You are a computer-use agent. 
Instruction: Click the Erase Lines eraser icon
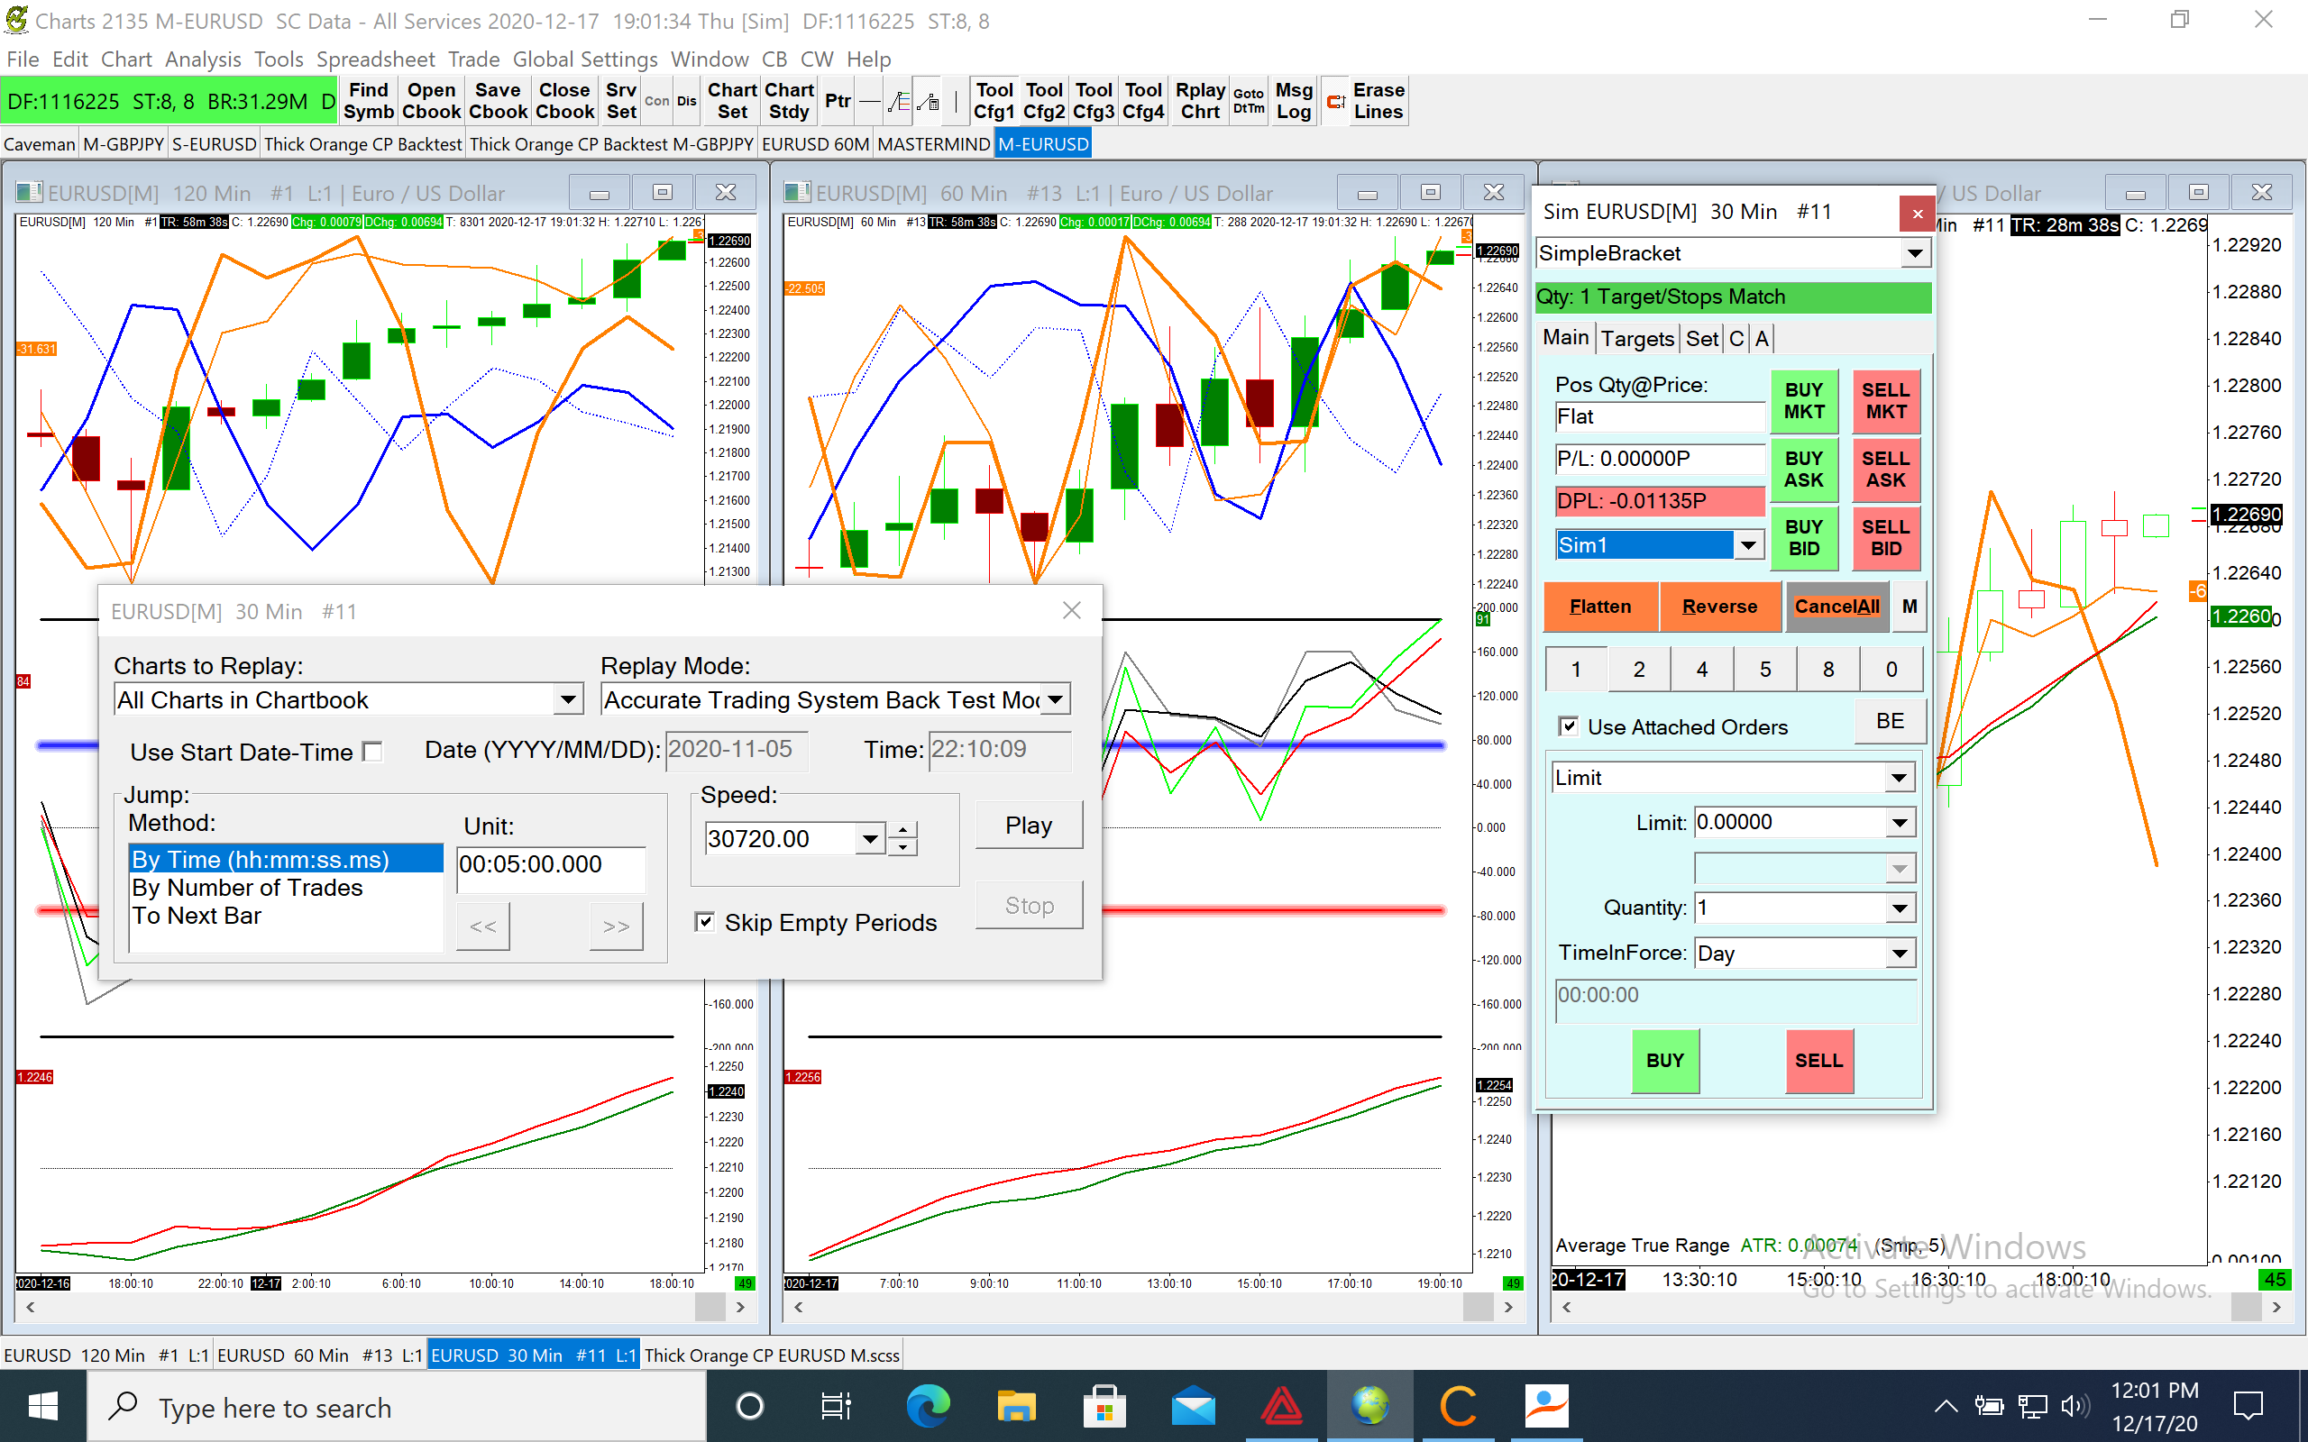1335,101
